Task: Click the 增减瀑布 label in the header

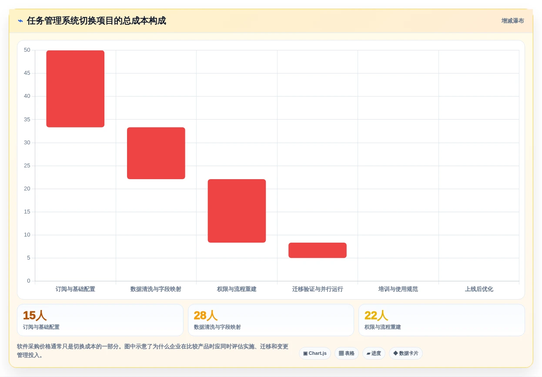Action: point(512,21)
